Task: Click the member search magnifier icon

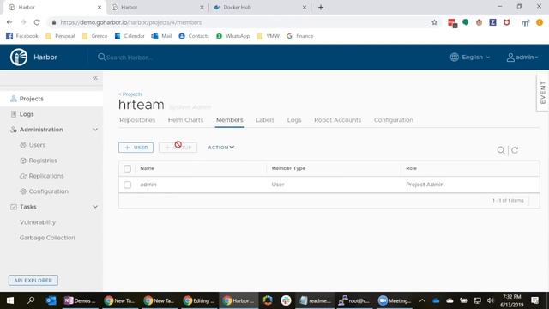Action: tap(501, 150)
